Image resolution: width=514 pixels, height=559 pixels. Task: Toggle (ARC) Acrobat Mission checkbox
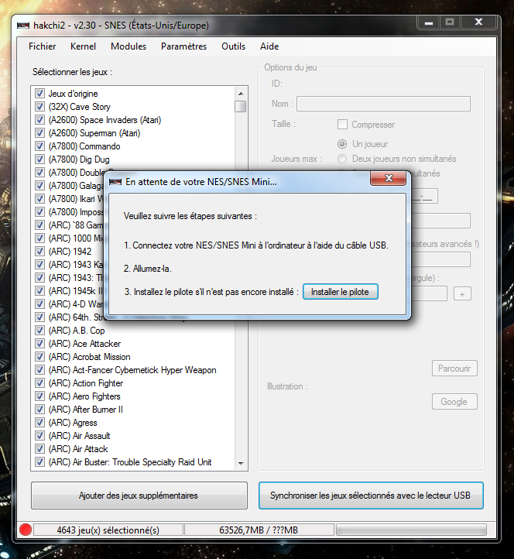pyautogui.click(x=39, y=357)
